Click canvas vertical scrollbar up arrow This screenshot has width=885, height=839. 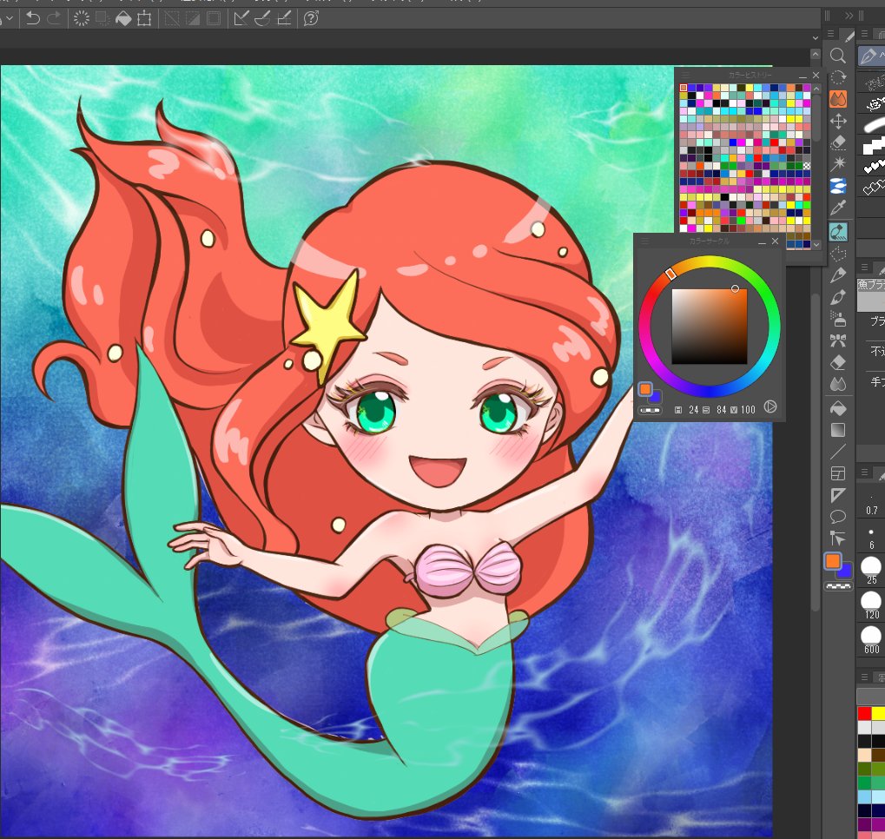click(x=815, y=55)
